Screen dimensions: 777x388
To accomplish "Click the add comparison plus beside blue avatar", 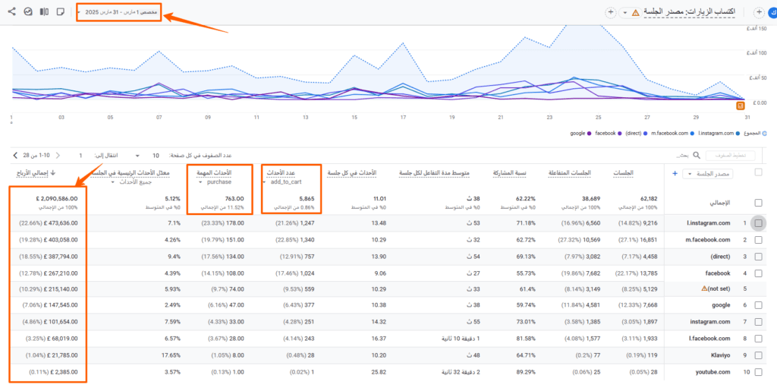I will pyautogui.click(x=758, y=12).
